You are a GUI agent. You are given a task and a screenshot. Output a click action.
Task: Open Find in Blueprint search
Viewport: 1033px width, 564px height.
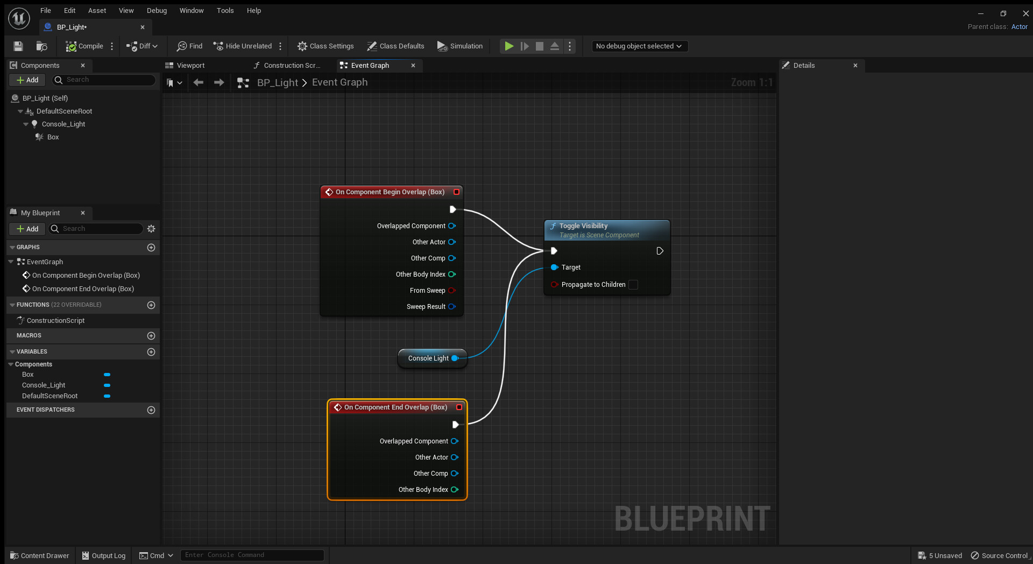click(x=189, y=46)
